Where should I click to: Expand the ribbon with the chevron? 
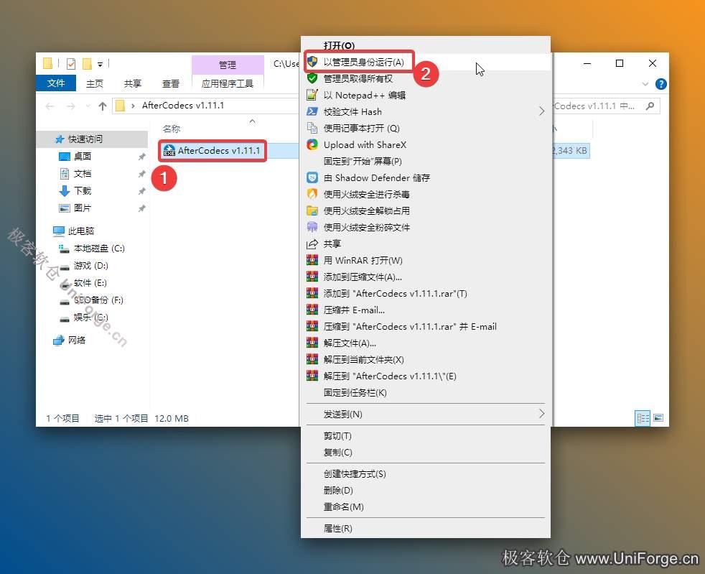tap(645, 84)
